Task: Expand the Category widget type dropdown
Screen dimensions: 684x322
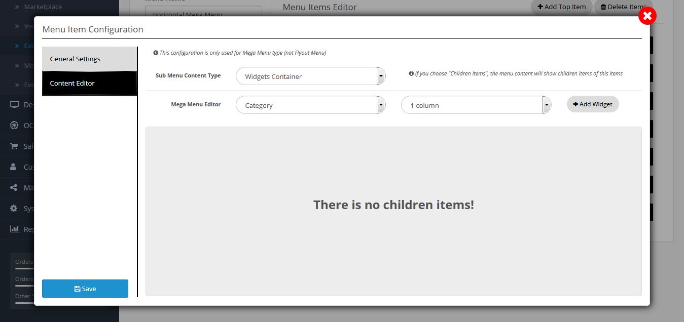Action: 311,105
